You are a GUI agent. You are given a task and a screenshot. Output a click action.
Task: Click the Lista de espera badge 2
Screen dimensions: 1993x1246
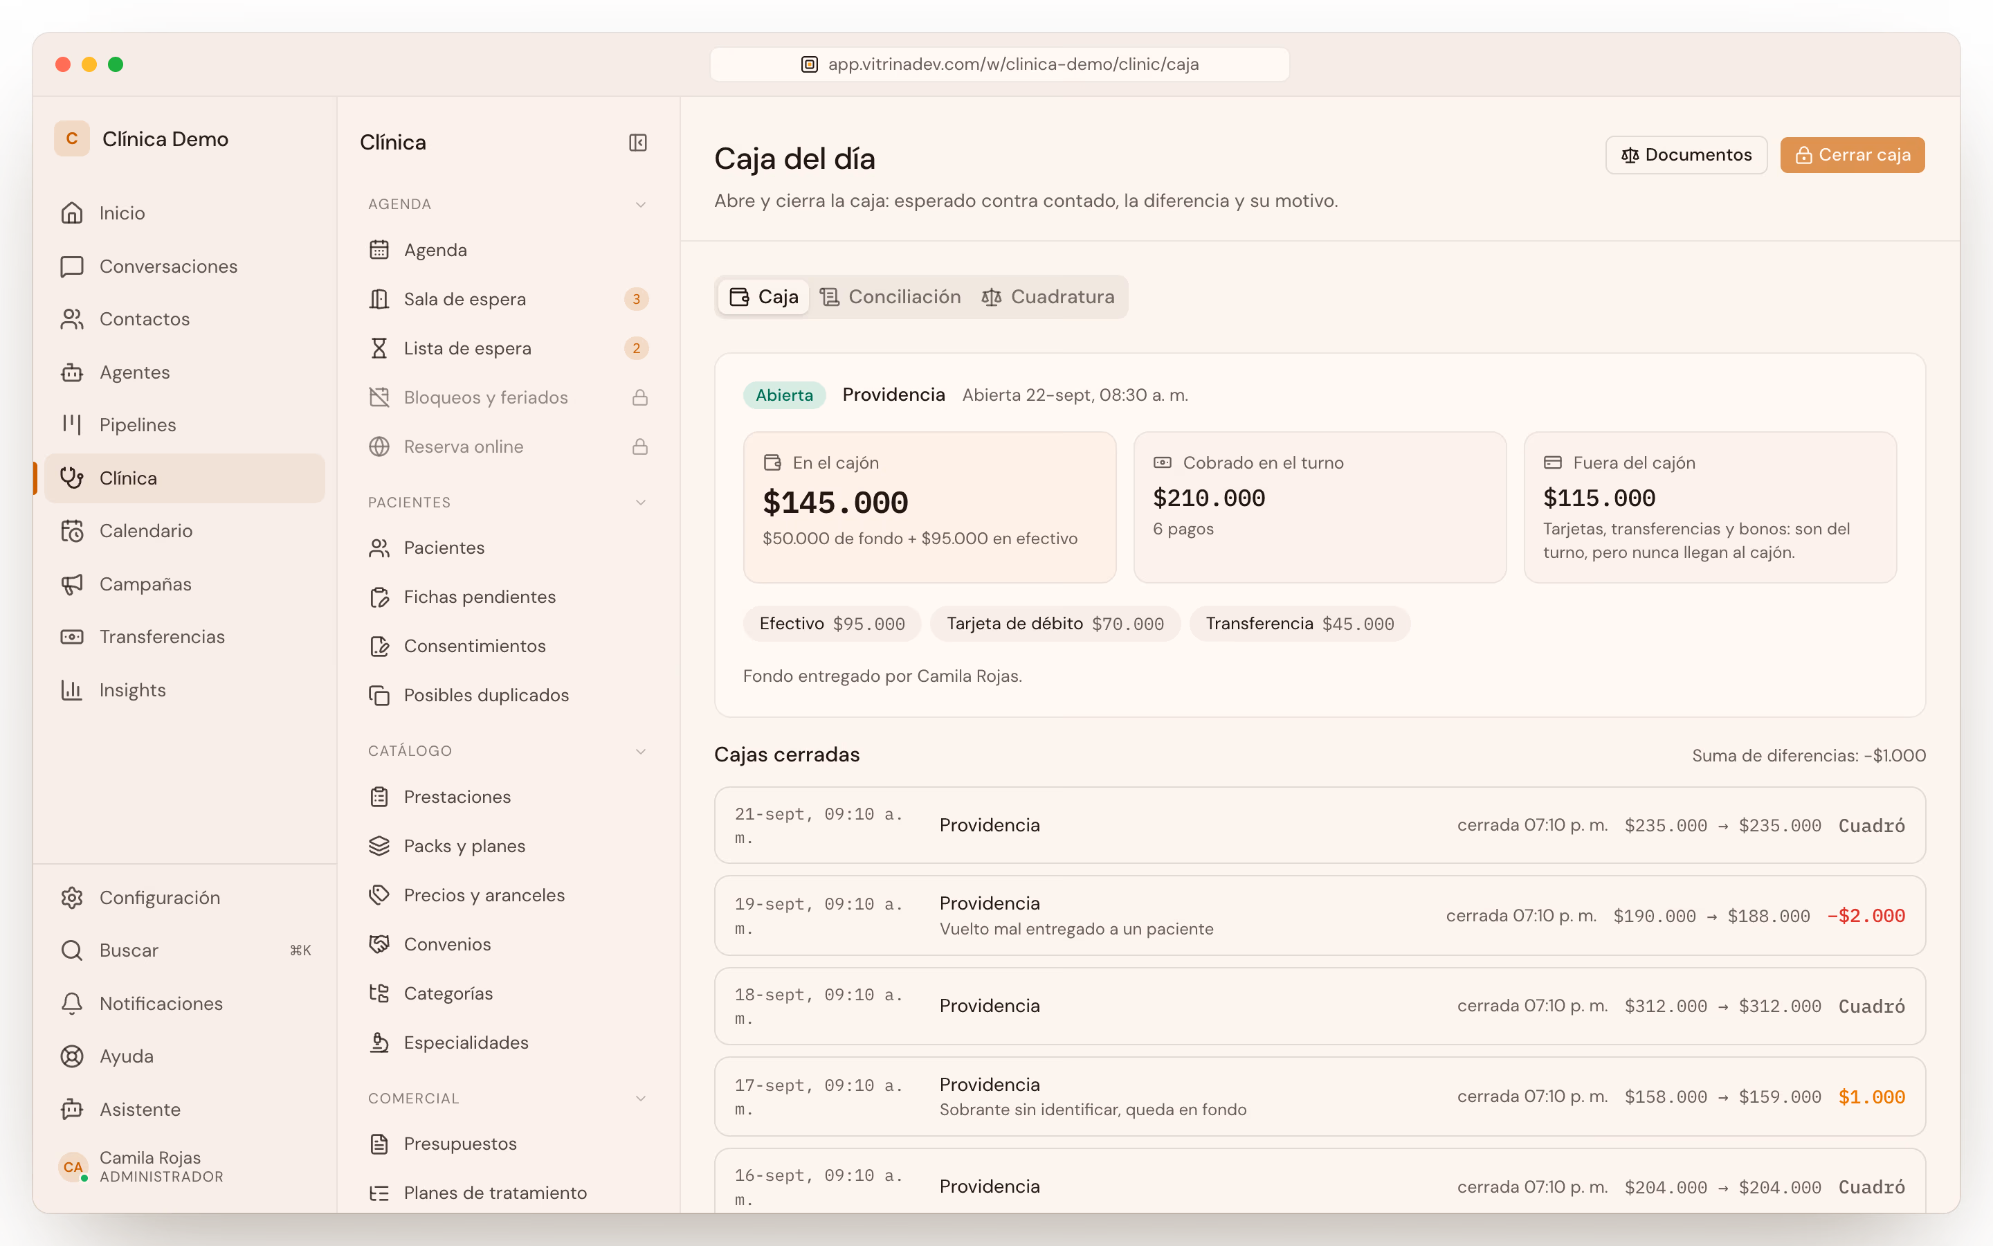pyautogui.click(x=636, y=349)
